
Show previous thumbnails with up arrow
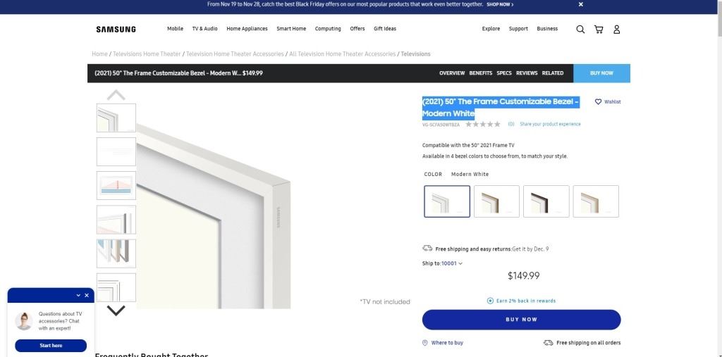(116, 95)
